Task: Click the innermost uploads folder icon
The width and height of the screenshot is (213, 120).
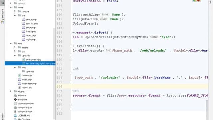Action: (24, 71)
